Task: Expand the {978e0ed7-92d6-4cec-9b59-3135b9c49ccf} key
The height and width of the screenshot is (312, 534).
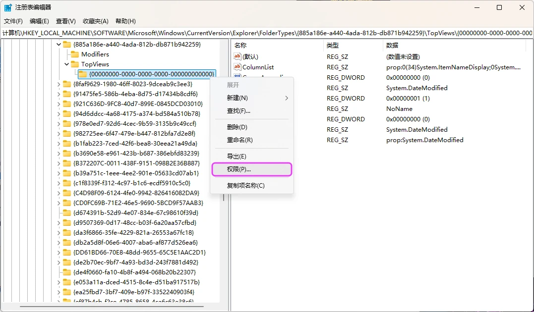Action: click(59, 123)
